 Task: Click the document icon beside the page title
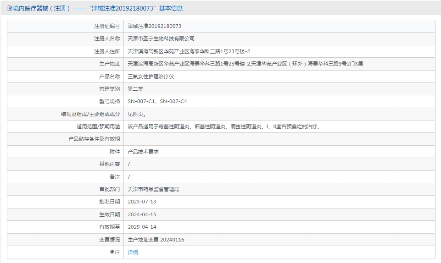[10, 8]
